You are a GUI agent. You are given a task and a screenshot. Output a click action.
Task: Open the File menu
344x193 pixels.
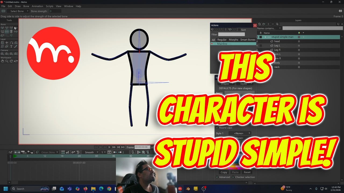click(3, 6)
